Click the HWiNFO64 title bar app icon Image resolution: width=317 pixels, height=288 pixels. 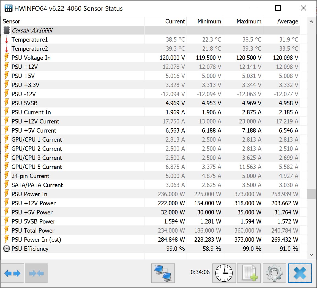8,8
